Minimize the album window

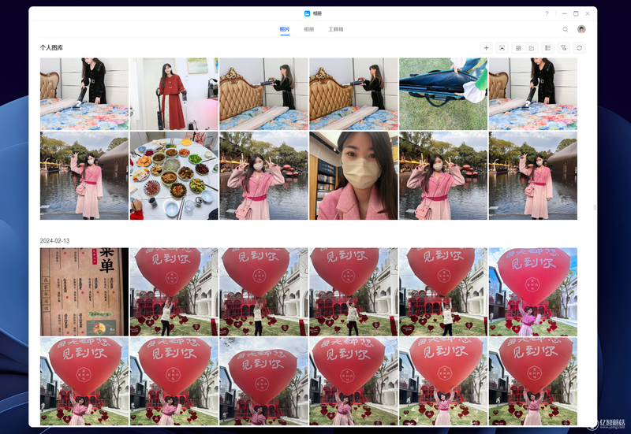coord(564,13)
